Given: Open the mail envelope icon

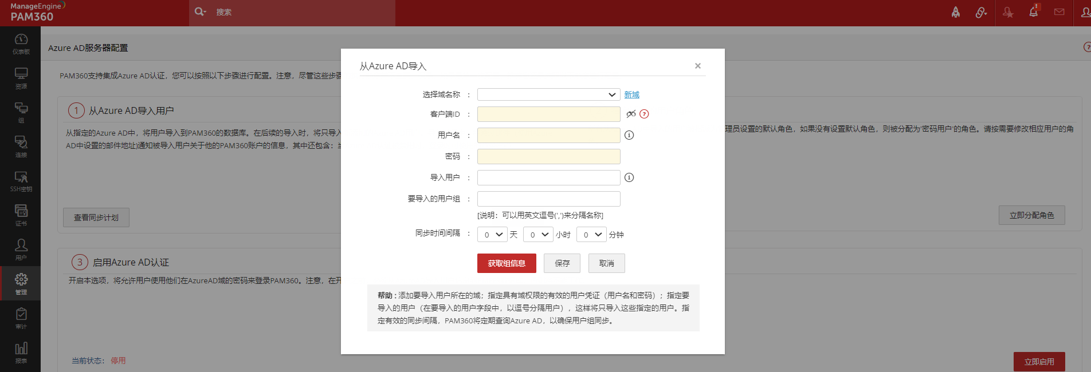Looking at the screenshot, I should [x=1059, y=12].
